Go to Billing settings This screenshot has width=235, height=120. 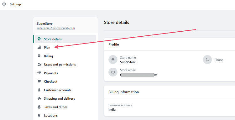pos(65,56)
